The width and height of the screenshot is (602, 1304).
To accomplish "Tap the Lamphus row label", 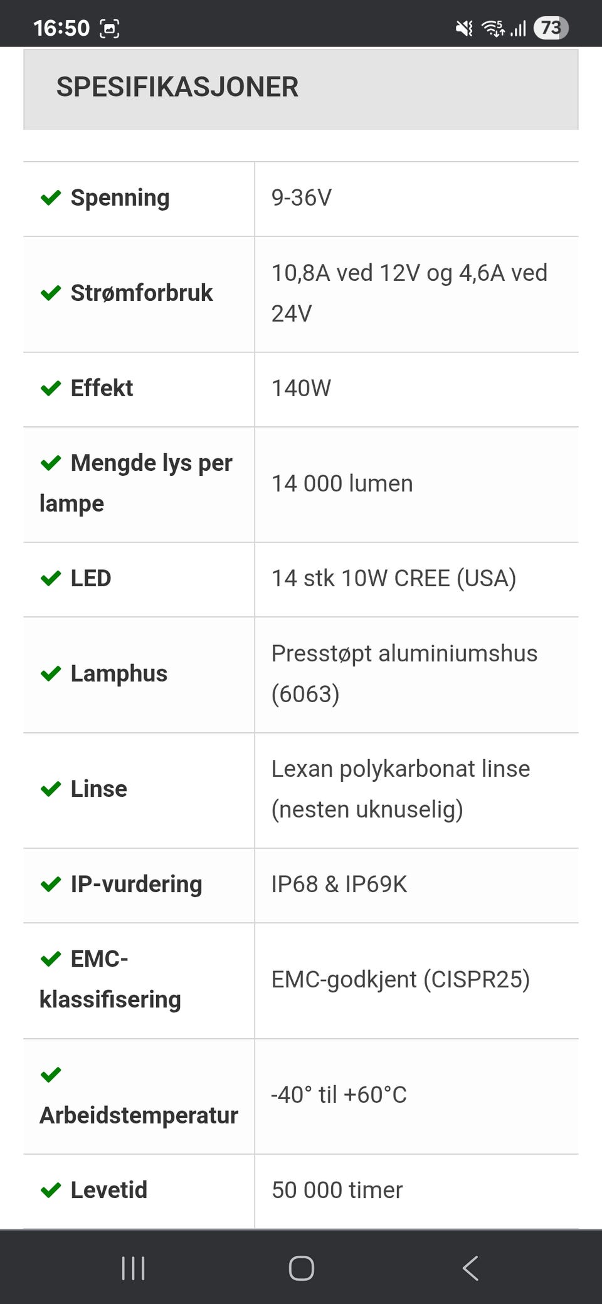I will (x=119, y=673).
